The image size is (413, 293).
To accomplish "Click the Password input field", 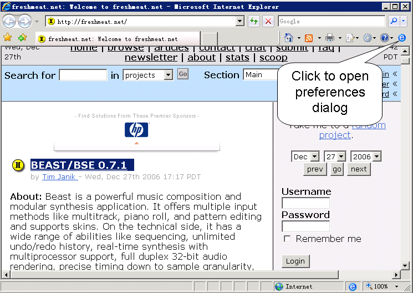I will click(305, 226).
